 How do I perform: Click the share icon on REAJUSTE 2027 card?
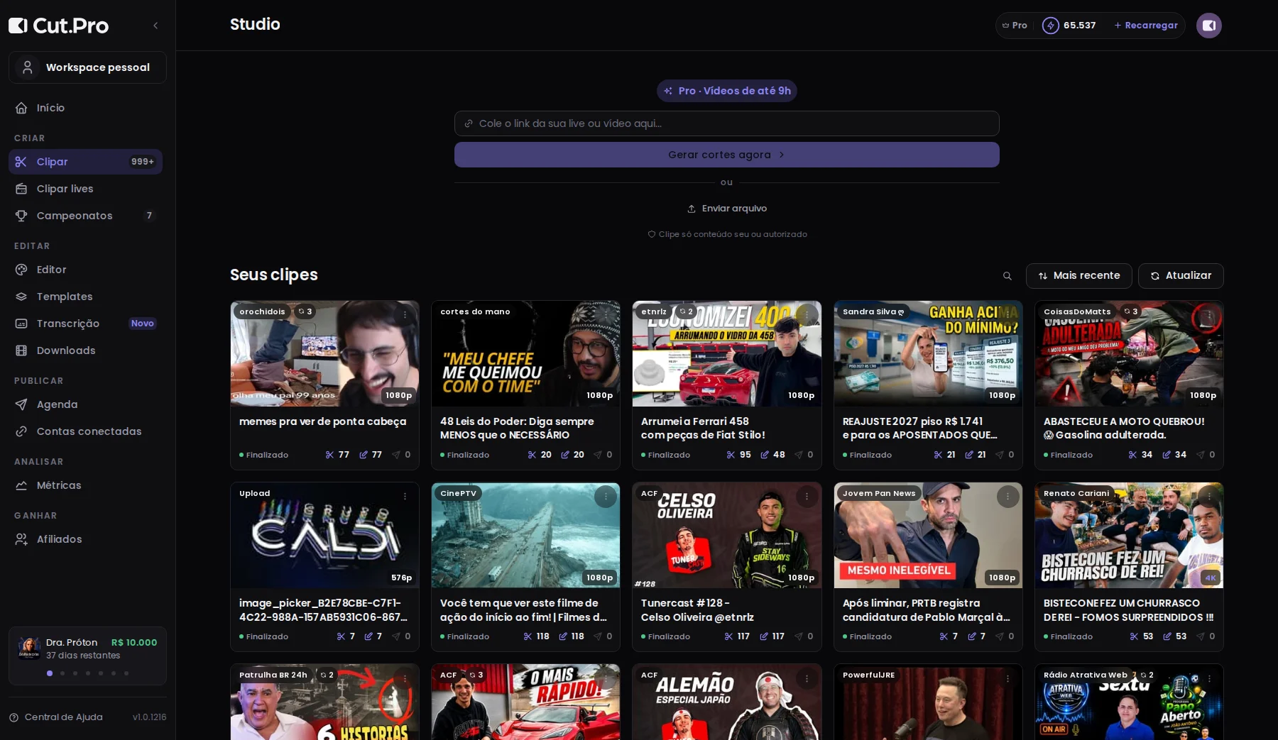point(1000,455)
